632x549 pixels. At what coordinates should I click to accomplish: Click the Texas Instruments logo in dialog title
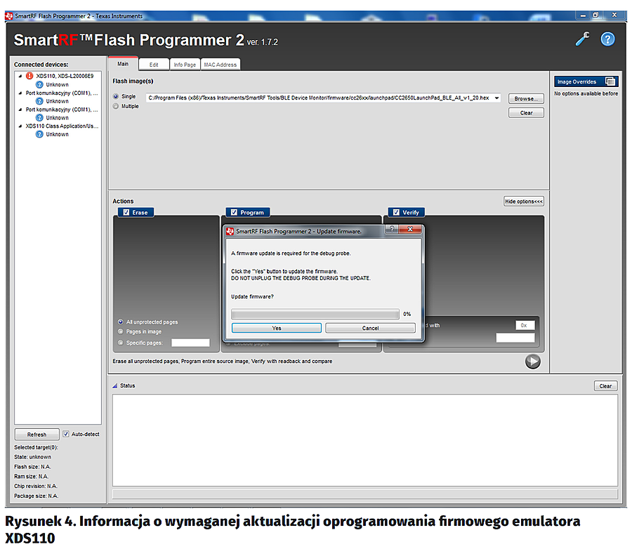(230, 230)
